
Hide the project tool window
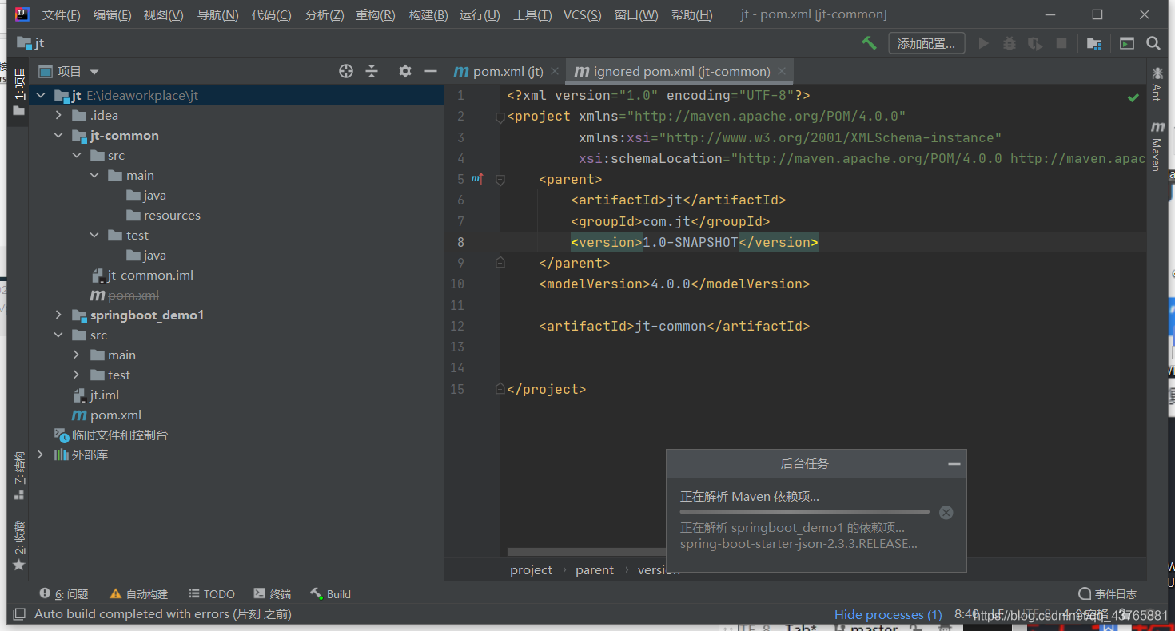point(431,71)
